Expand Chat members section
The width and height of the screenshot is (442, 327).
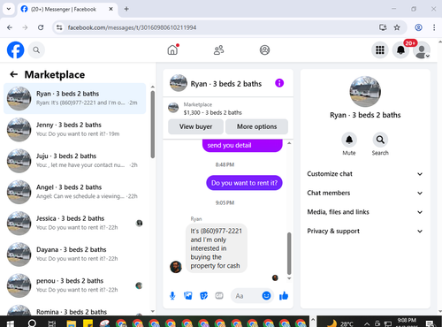tap(365, 193)
